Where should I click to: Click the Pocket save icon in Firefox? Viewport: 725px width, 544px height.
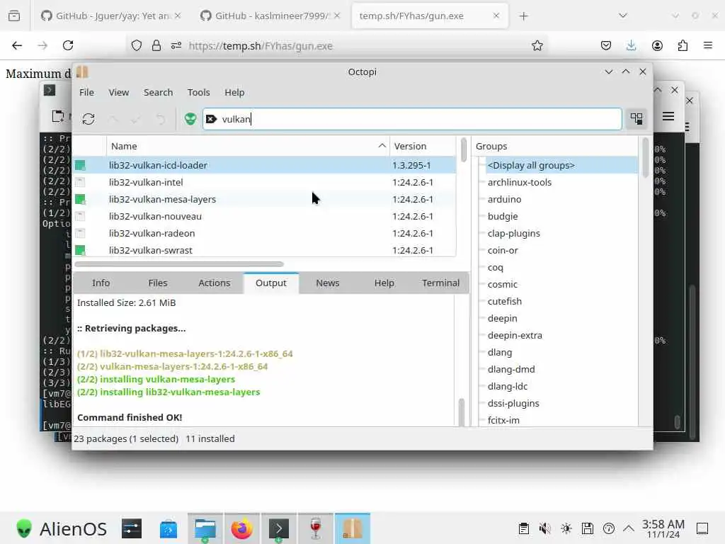pyautogui.click(x=606, y=45)
